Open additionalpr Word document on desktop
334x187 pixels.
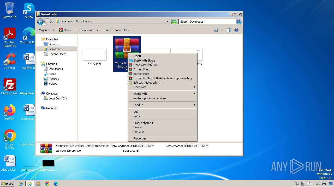pos(9,163)
